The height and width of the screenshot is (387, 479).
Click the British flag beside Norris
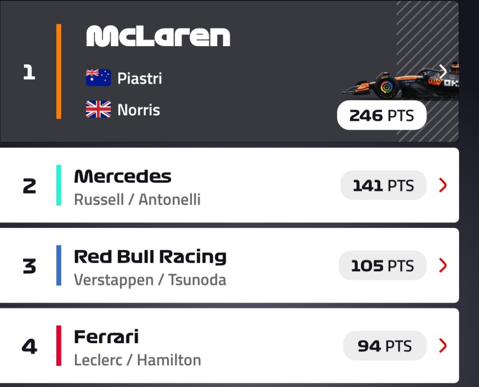(x=98, y=109)
